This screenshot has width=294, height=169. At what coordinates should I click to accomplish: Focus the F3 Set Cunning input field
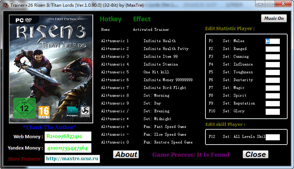pos(273,57)
